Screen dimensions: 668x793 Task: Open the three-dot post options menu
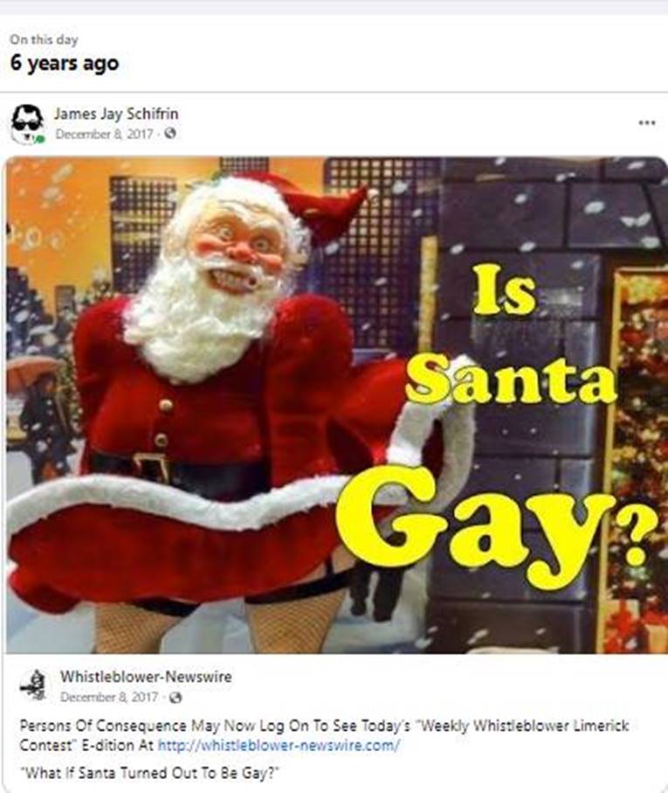[x=647, y=123]
